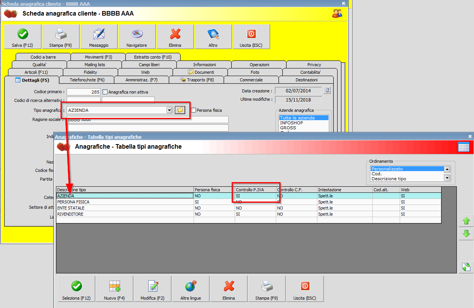Screen dimensions: 474x308
Task: Open Amministraz. (F7) tab
Action: click(x=141, y=80)
